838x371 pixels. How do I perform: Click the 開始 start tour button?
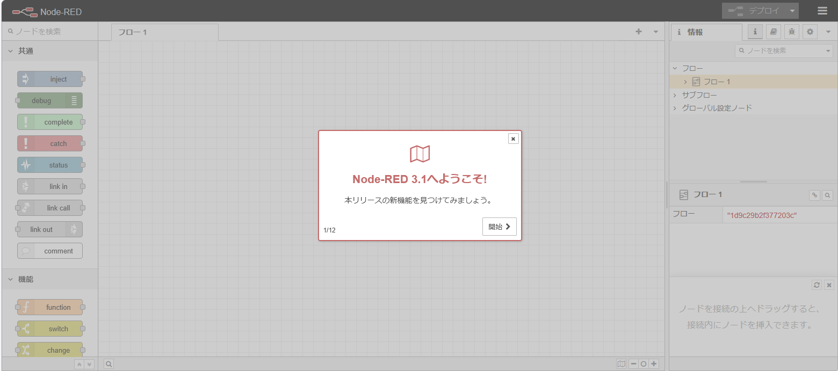tap(500, 227)
